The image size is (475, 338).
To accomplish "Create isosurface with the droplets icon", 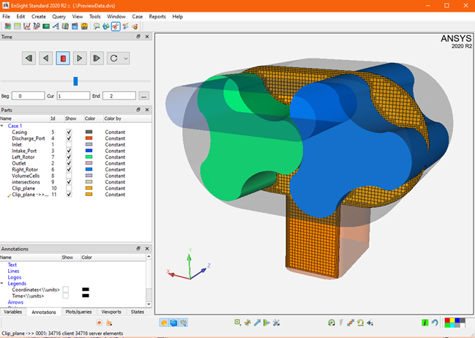I will [x=105, y=26].
